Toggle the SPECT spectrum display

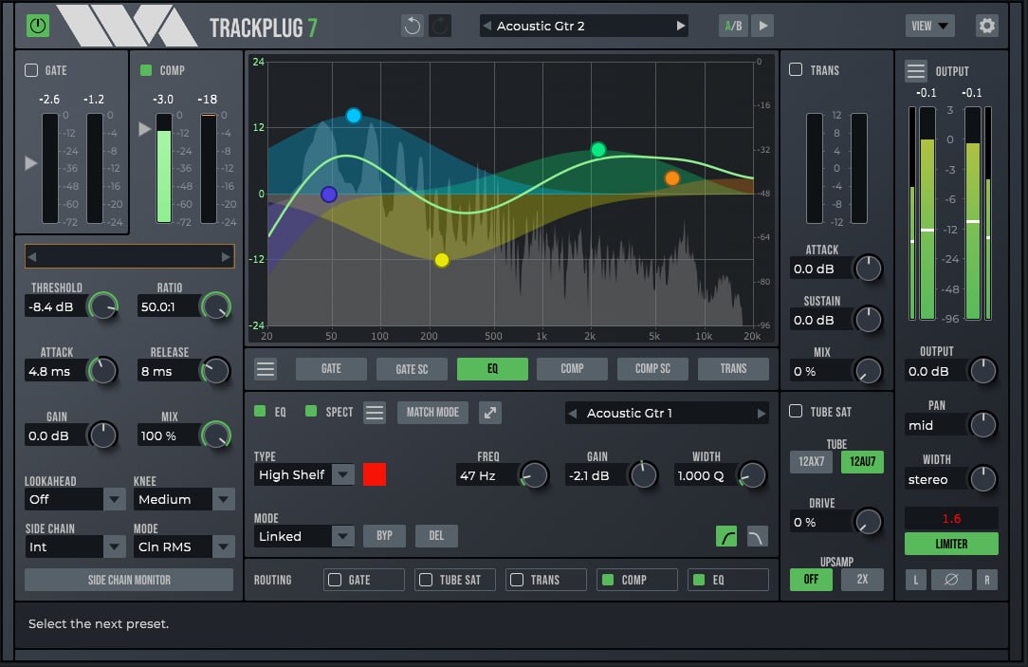(311, 411)
